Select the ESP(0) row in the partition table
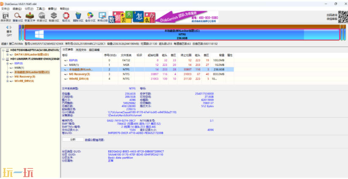The height and width of the screenshot is (179, 348). click(147, 60)
